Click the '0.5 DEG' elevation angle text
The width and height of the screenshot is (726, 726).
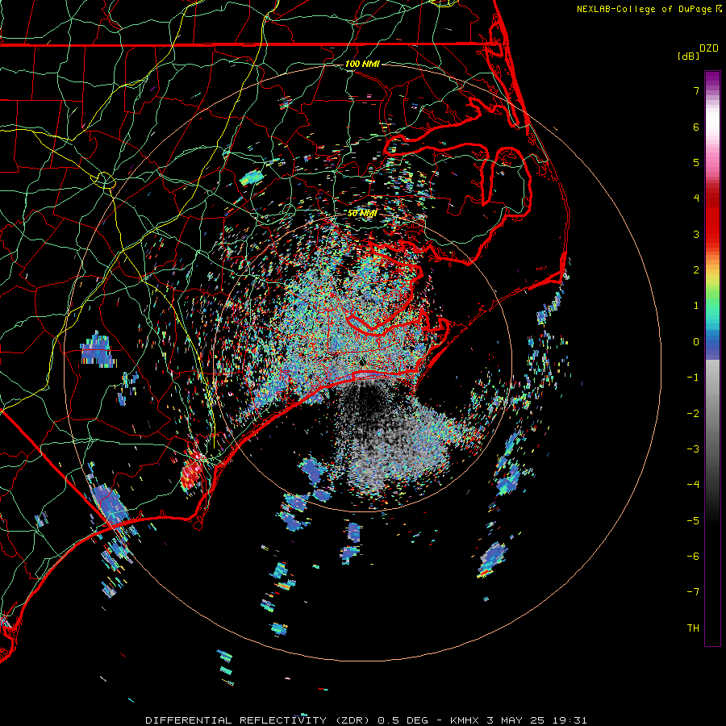click(406, 720)
